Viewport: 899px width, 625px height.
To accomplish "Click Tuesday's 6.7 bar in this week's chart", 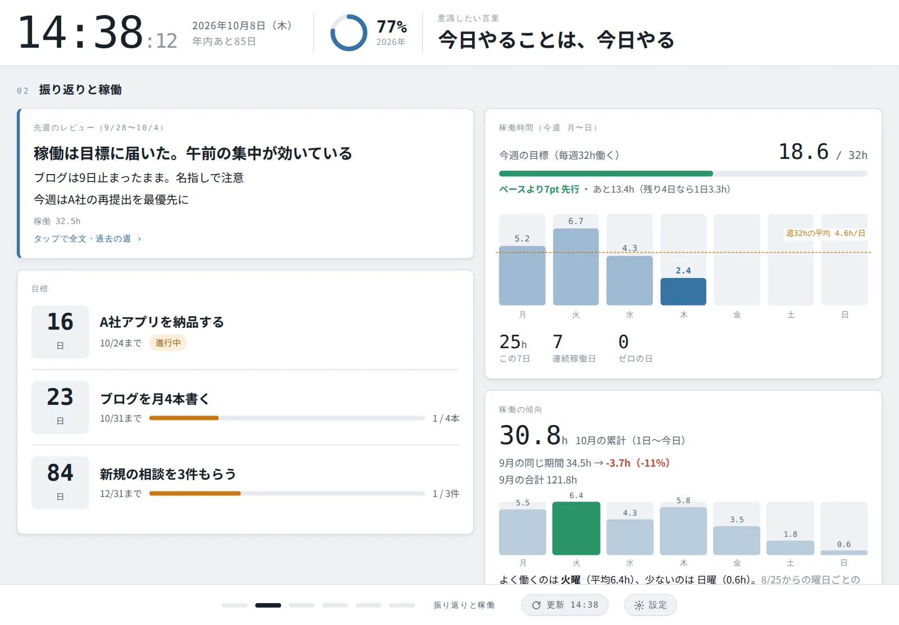I will coord(576,267).
